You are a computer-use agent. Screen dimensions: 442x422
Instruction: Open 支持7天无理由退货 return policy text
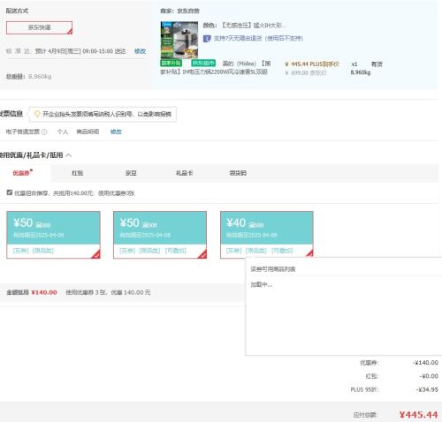[x=258, y=39]
